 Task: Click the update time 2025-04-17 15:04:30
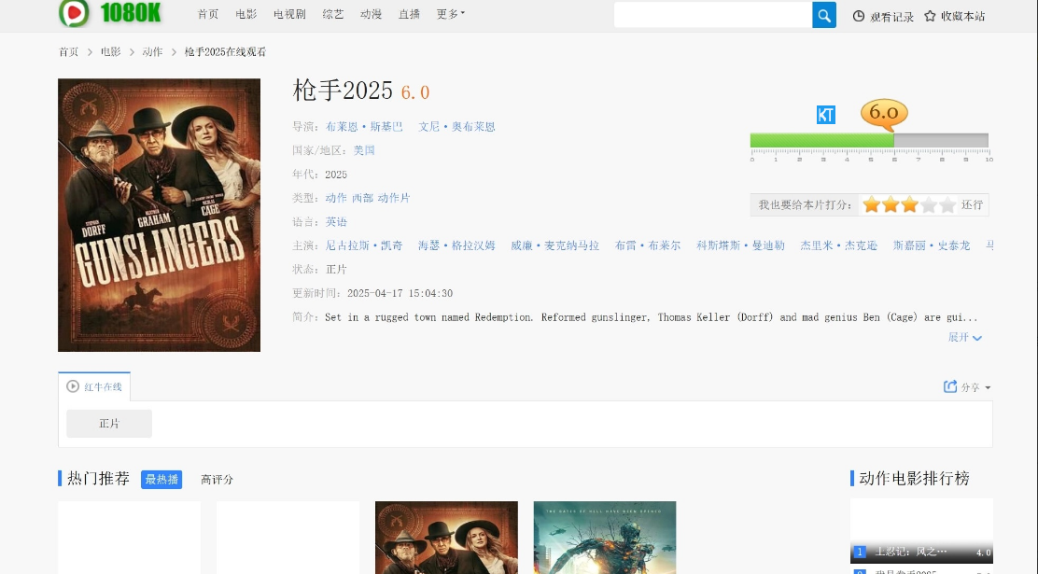coord(400,293)
